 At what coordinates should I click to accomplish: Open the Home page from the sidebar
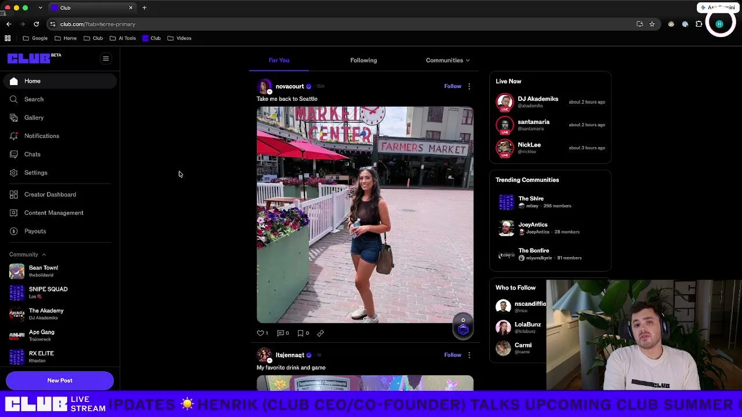point(60,81)
